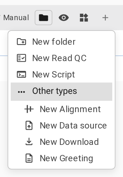This screenshot has width=123, height=177.
Task: Select New Greeting option
Action: pos(61,158)
